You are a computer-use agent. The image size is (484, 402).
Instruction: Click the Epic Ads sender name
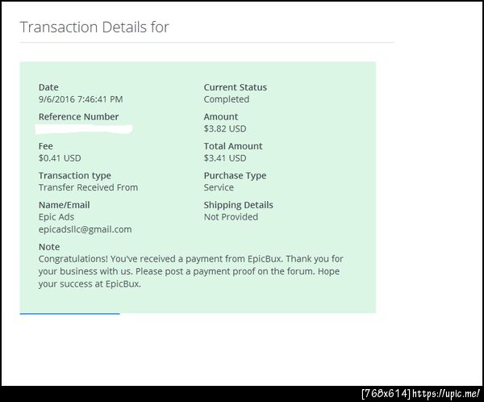pos(56,217)
